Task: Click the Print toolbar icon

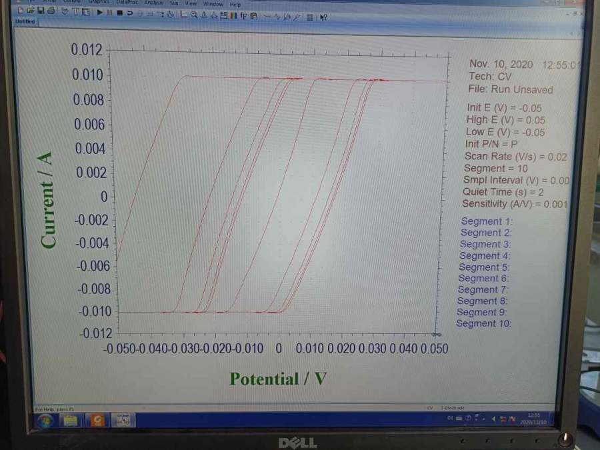Action: pos(51,11)
